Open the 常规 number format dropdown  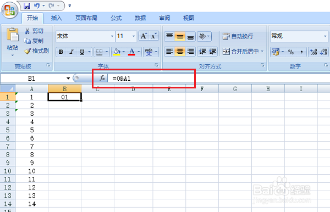pyautogui.click(x=325, y=36)
